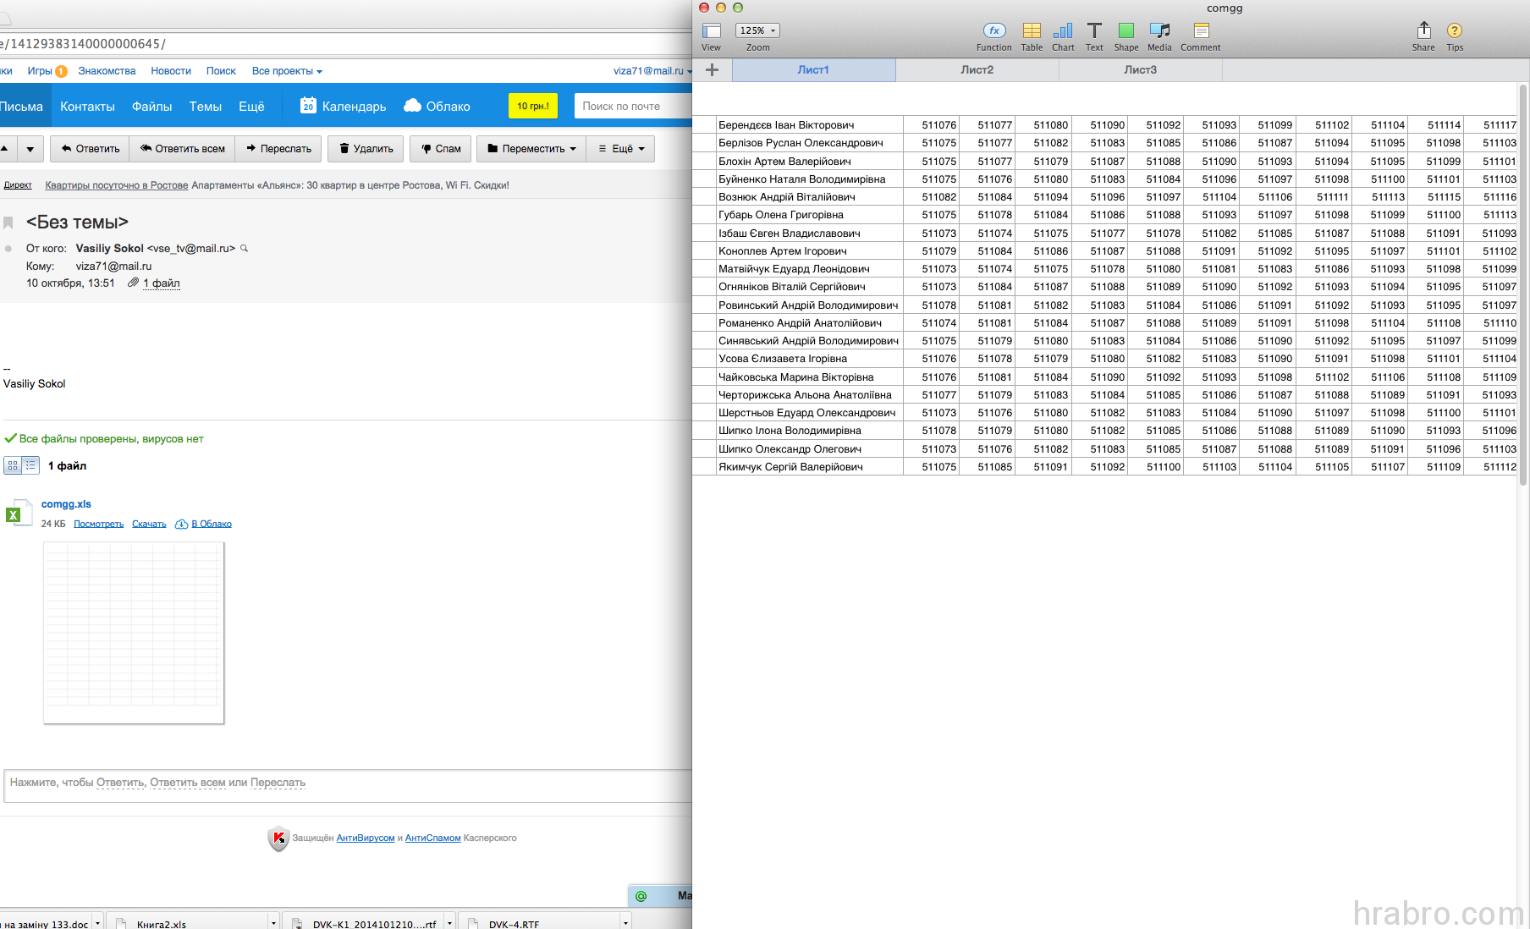Open the 125% zoom dropdown
This screenshot has height=929, width=1530.
pos(757,30)
